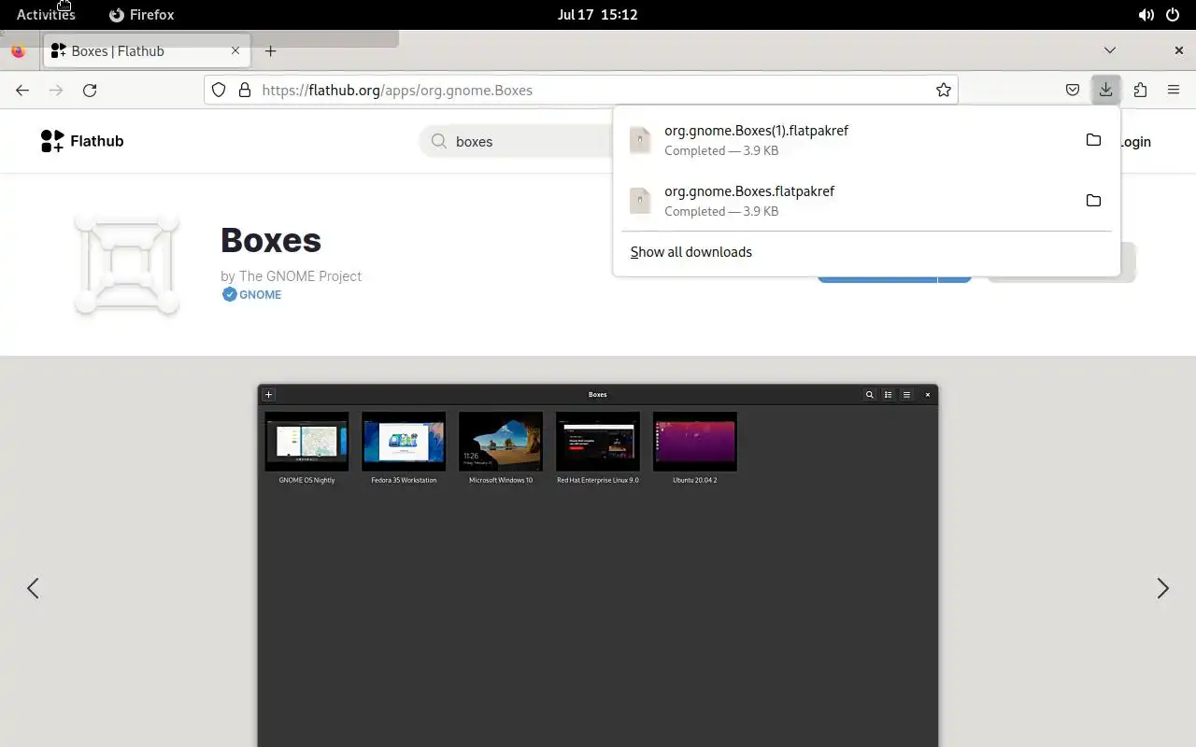Expand the list all tabs chevron
This screenshot has width=1196, height=747.
[1110, 50]
